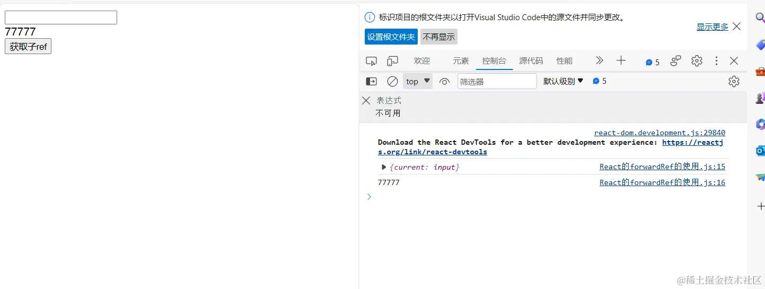Open the sidebar paper plane icon
This screenshot has height=289, width=765.
[x=761, y=177]
